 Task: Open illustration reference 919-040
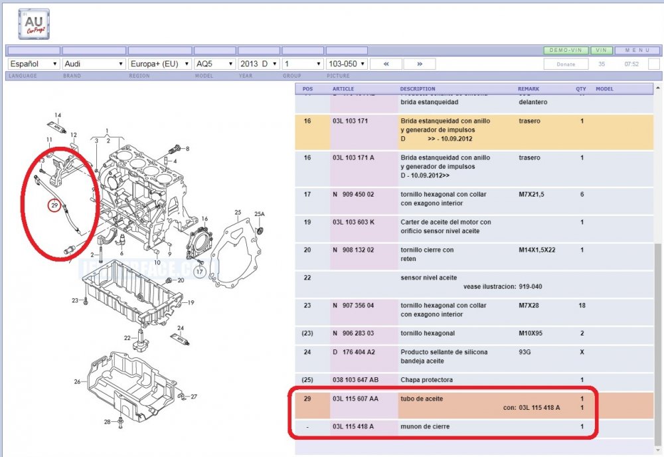coord(530,287)
